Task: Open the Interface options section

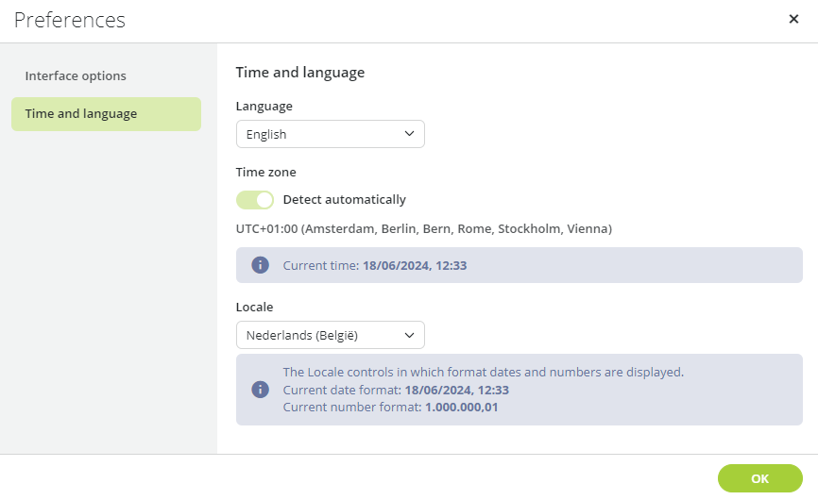Action: tap(76, 76)
